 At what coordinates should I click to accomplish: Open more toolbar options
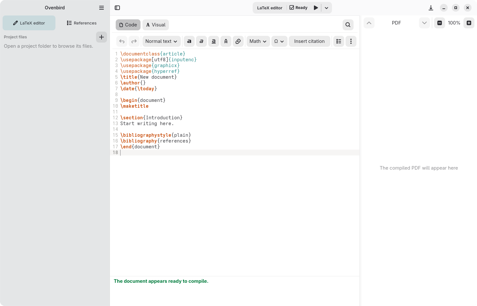pos(351,41)
